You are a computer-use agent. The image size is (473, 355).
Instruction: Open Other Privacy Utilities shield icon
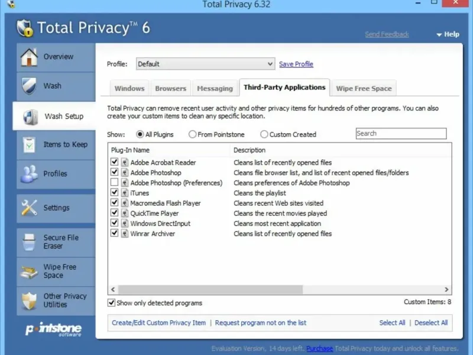pyautogui.click(x=29, y=301)
